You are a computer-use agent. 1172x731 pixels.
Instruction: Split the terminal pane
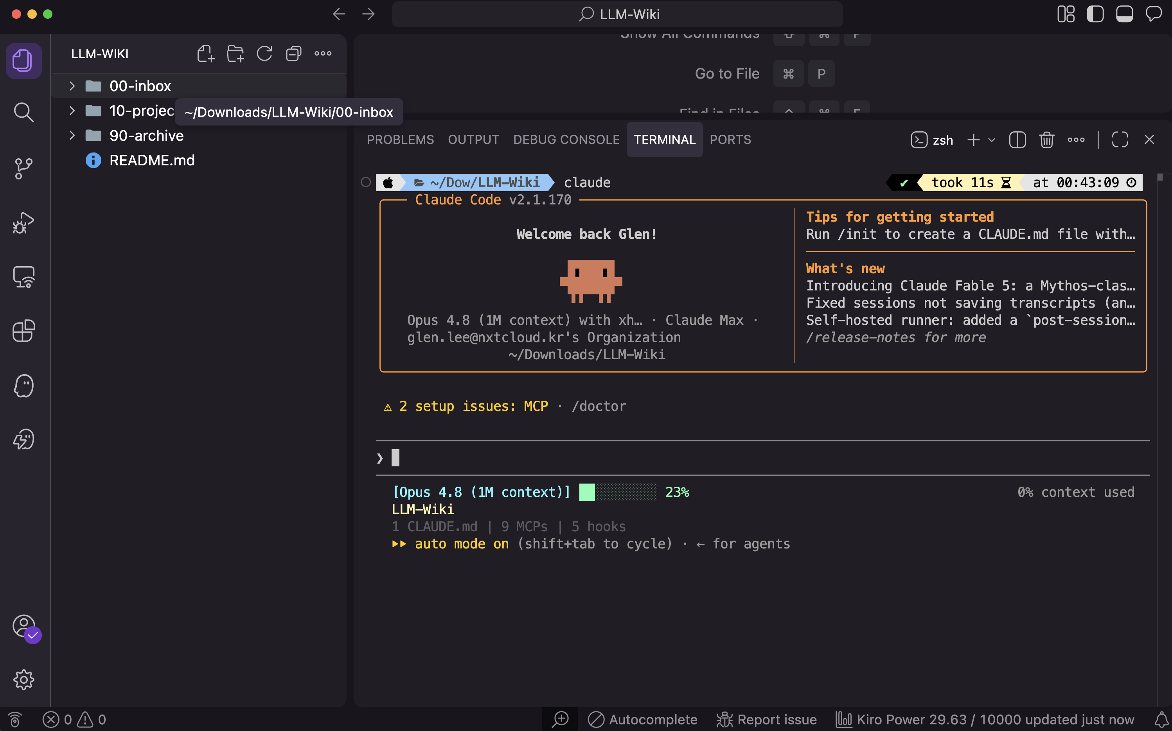pos(1017,140)
